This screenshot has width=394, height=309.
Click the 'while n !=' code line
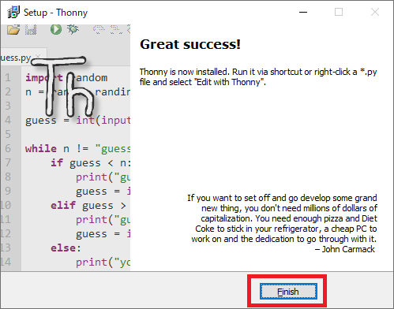click(77, 149)
